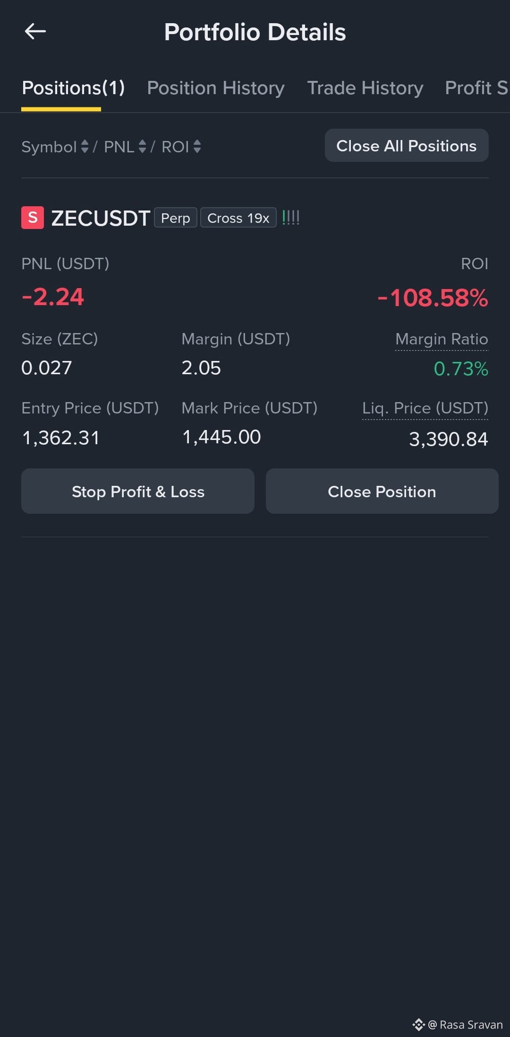Sort positions by Symbol arrows

point(85,147)
